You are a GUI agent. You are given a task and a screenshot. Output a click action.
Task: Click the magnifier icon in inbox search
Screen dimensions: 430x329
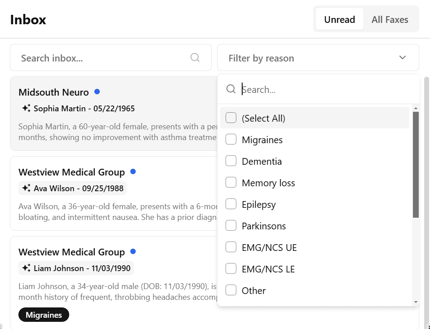[x=195, y=57]
